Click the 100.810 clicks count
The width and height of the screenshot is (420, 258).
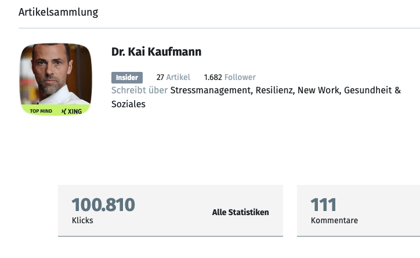[103, 205]
